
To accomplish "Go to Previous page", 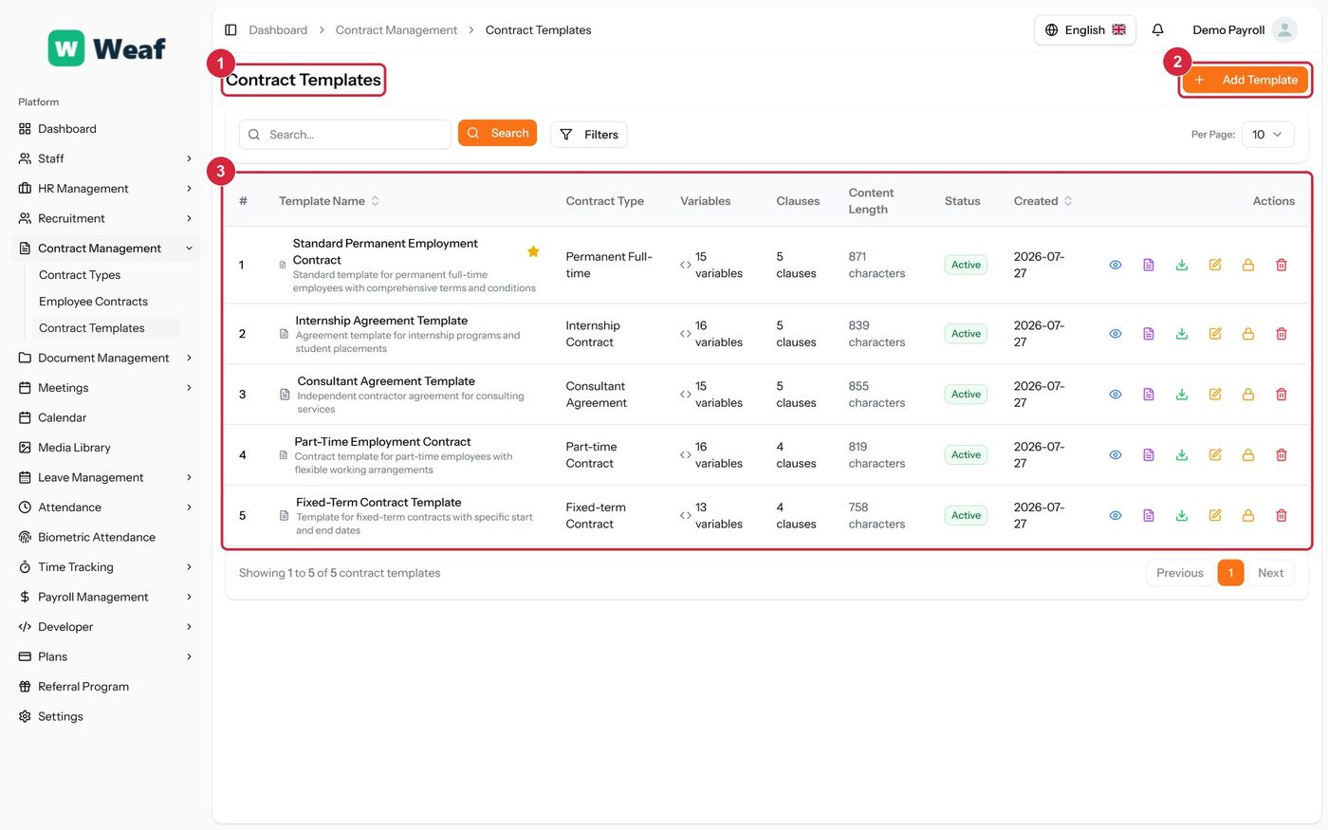I will (x=1180, y=573).
